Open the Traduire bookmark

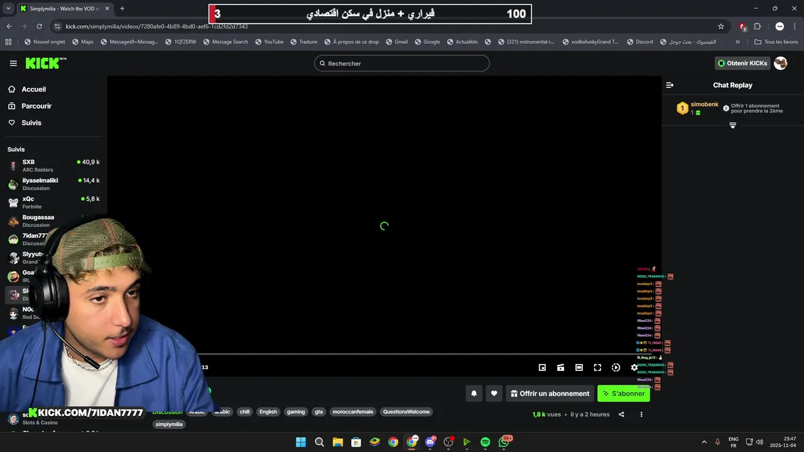[x=303, y=42]
